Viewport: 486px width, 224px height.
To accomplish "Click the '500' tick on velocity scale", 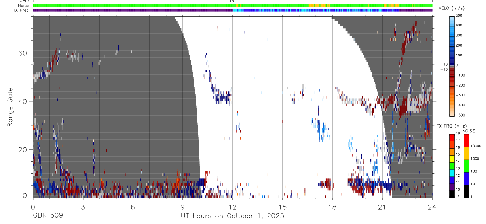I will click(x=460, y=15).
